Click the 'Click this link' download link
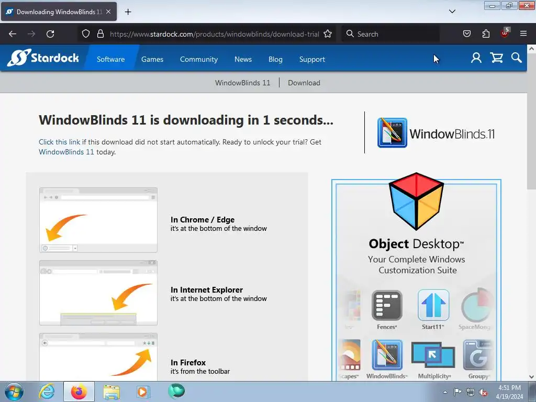The image size is (536, 402). pyautogui.click(x=60, y=142)
